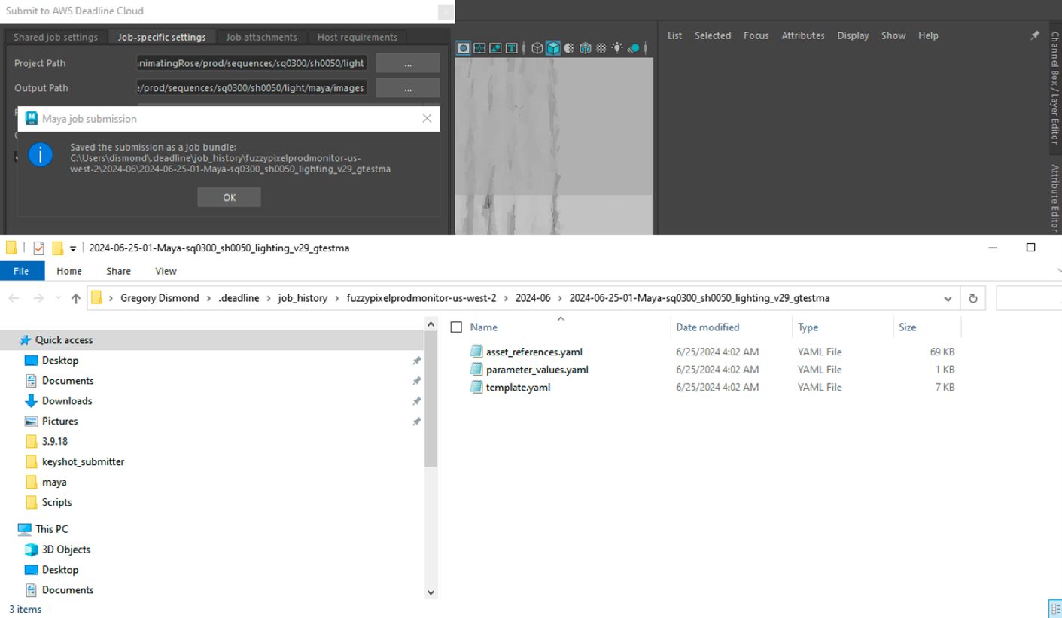Unpin Pictures from Quick access
This screenshot has width=1062, height=618.
point(416,422)
